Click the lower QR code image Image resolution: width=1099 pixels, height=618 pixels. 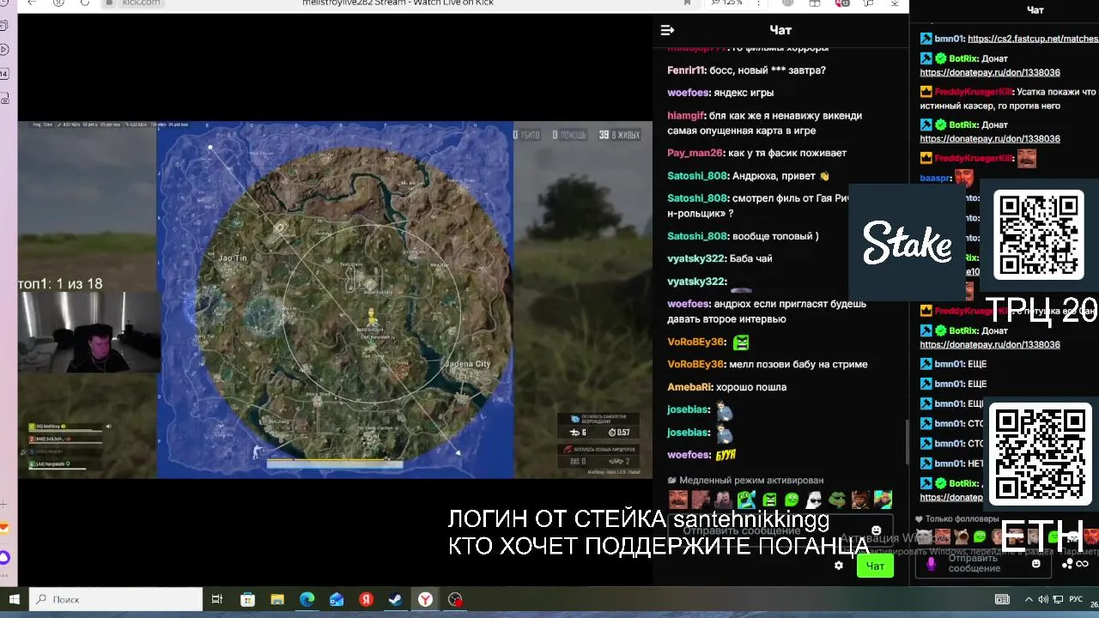click(x=1040, y=453)
